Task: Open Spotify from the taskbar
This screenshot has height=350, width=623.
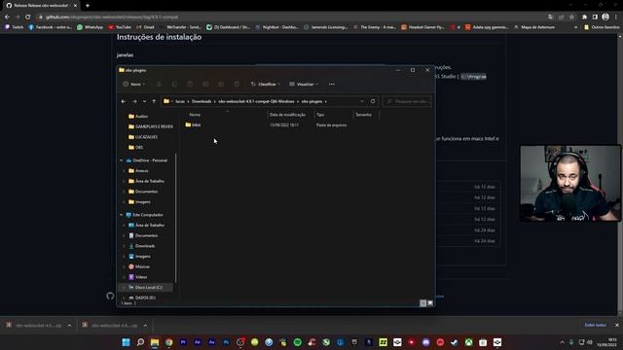Action: (297, 342)
